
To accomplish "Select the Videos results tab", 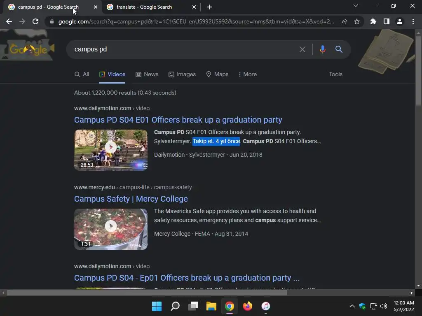I will (112, 74).
